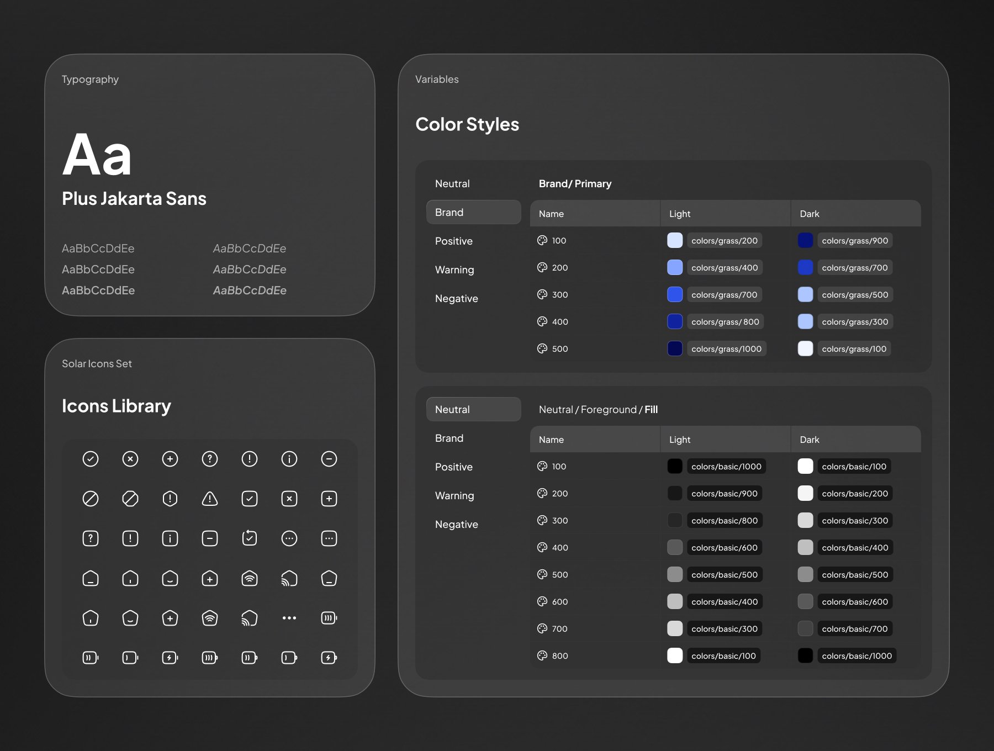The height and width of the screenshot is (751, 994).
Task: Click the plain three-dots icon without border
Action: [289, 618]
